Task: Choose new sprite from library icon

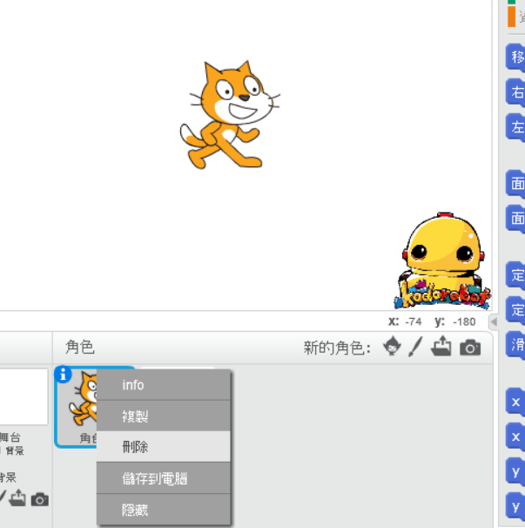Action: [392, 347]
